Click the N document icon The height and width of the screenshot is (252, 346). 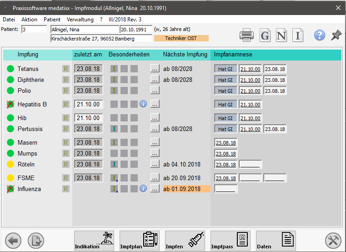pyautogui.click(x=281, y=35)
